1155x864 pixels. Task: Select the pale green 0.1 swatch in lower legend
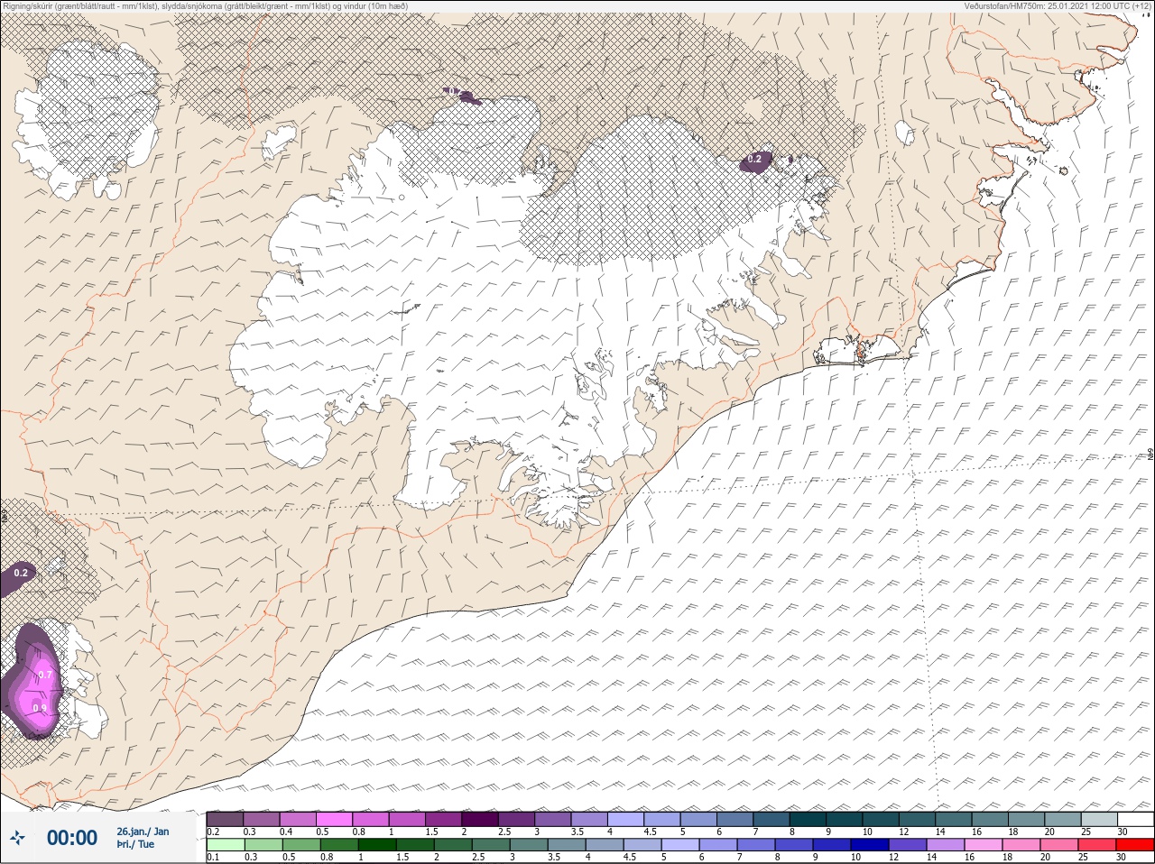[225, 845]
